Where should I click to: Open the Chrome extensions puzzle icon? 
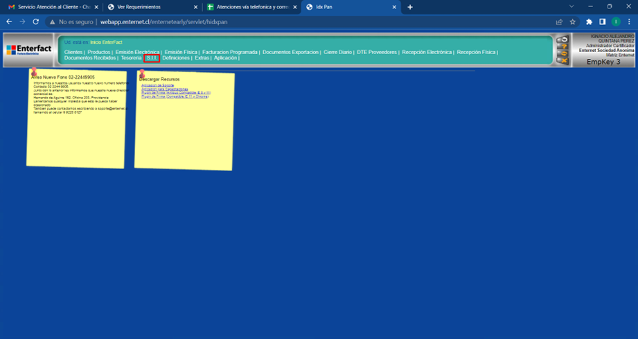point(589,22)
